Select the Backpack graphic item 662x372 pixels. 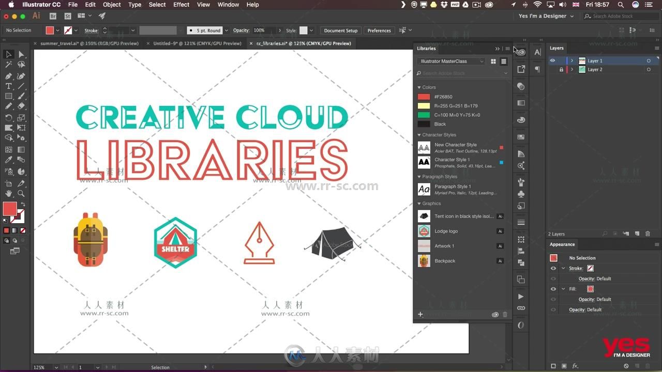click(461, 261)
